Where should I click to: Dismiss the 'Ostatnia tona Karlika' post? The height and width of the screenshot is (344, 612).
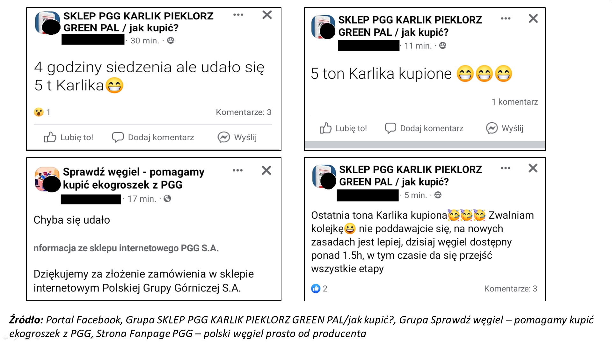(533, 168)
